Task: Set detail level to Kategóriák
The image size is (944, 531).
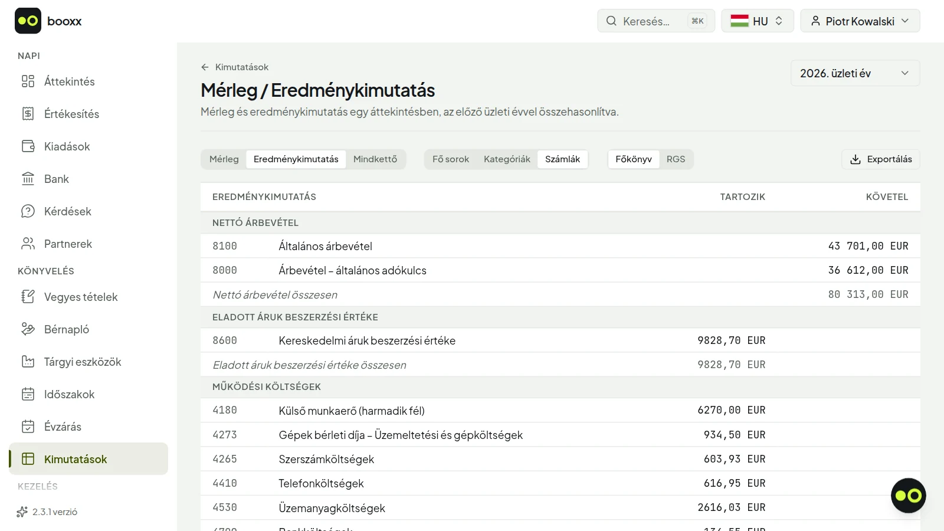Action: (507, 159)
